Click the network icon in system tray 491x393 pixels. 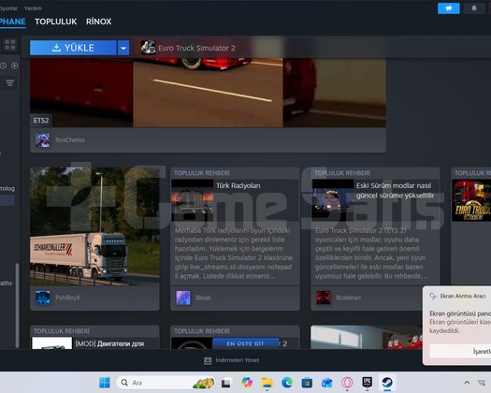click(482, 383)
